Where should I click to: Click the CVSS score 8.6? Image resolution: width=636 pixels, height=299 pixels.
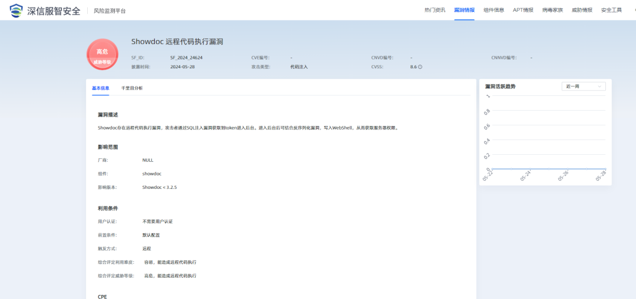413,67
